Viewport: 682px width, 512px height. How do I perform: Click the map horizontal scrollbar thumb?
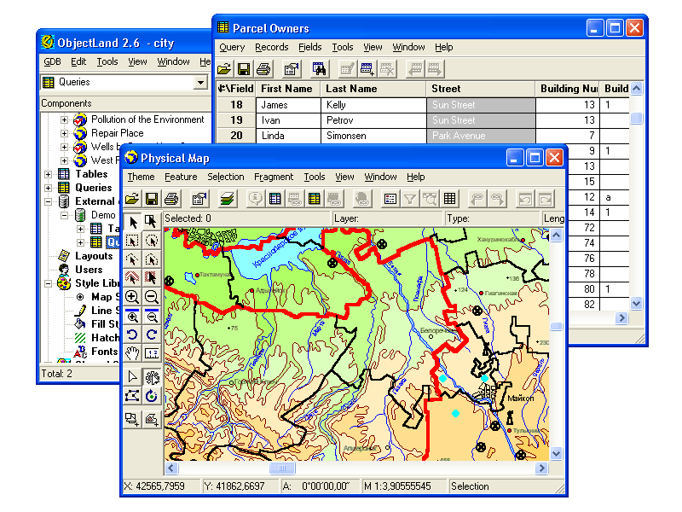282,468
